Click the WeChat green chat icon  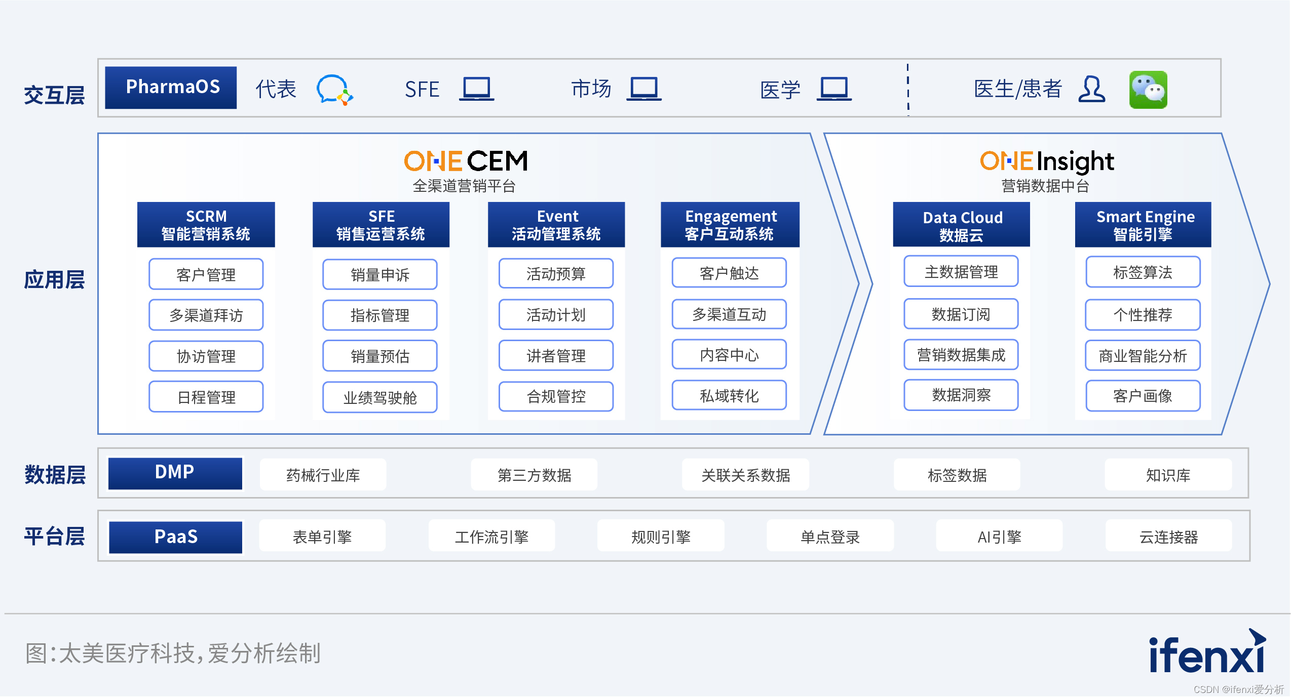coord(1148,90)
